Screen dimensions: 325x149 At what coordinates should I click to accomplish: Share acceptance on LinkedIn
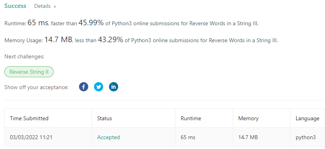click(114, 87)
